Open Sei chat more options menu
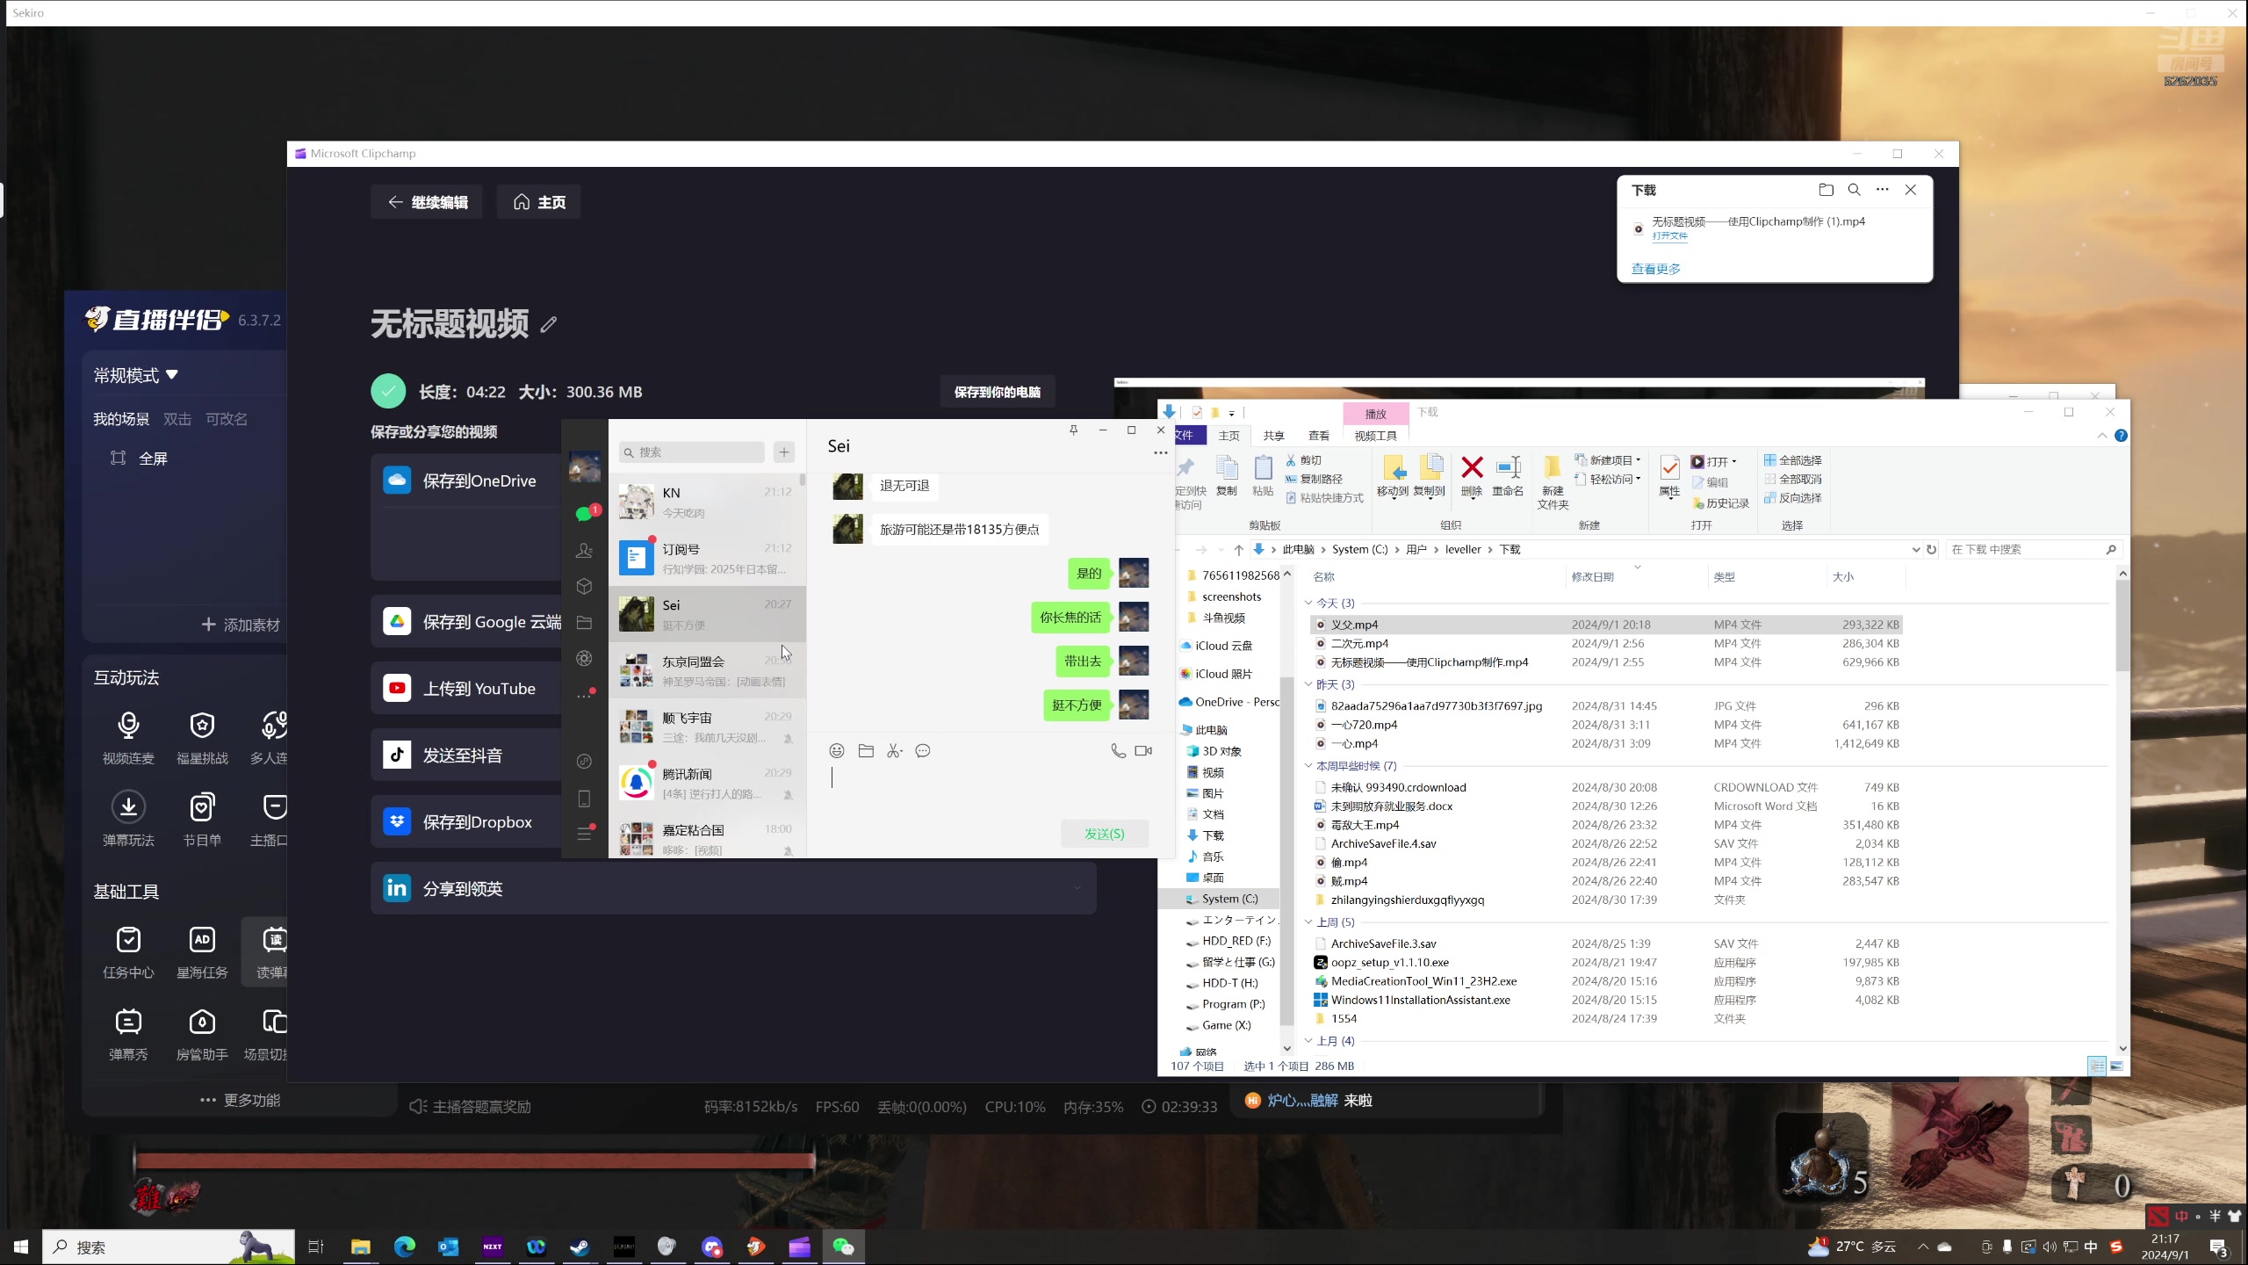Image resolution: width=2248 pixels, height=1265 pixels. coord(1160,453)
